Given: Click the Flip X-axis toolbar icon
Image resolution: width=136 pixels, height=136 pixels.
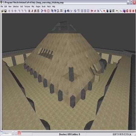Looking at the screenshot, I should coord(9,11).
